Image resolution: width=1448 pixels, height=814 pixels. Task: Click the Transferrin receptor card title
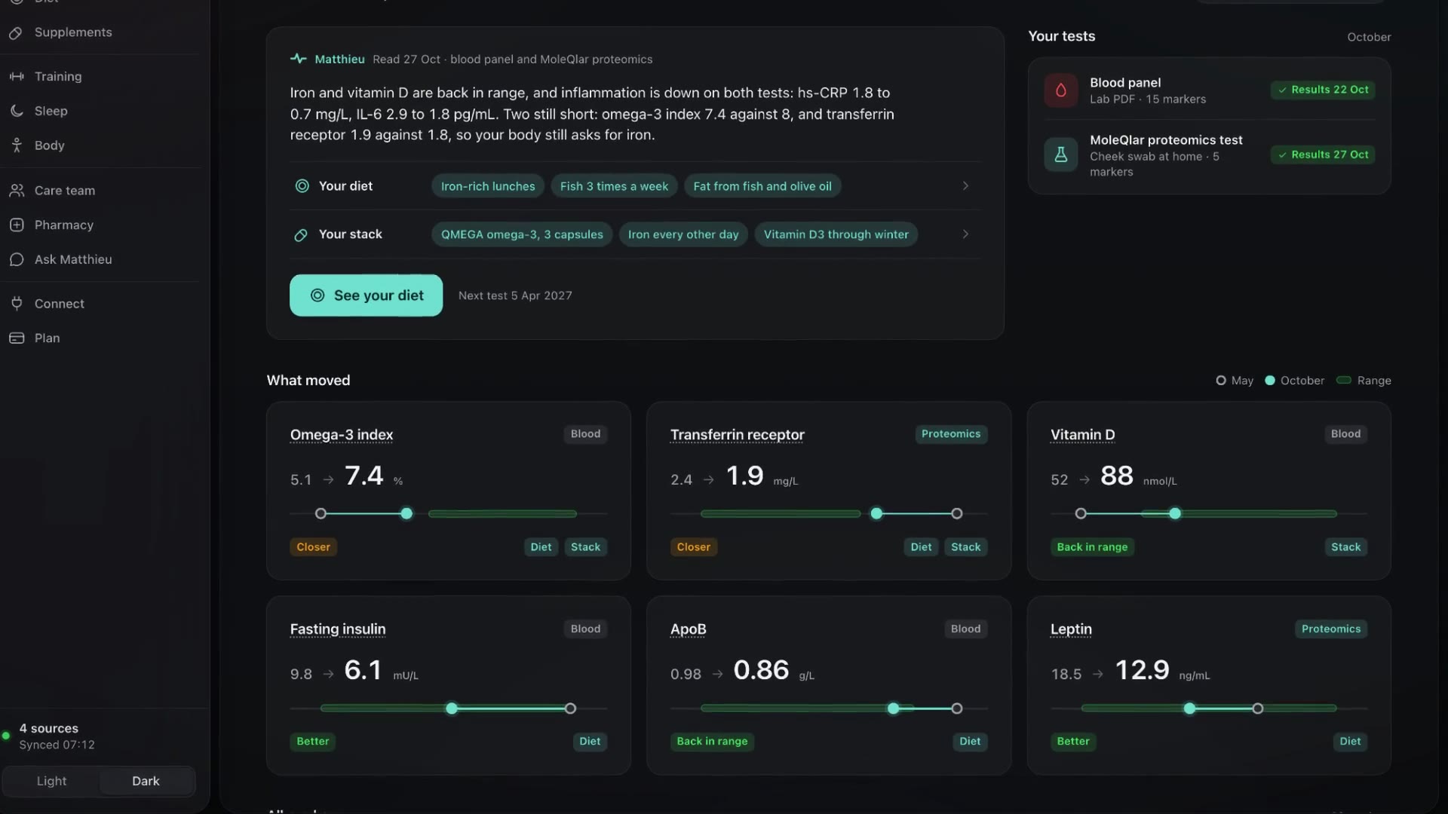737,435
